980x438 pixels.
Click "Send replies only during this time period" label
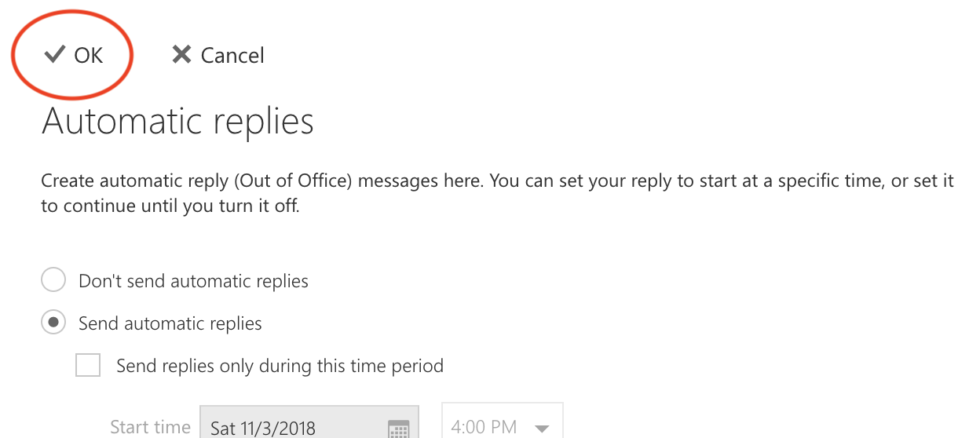pos(280,366)
